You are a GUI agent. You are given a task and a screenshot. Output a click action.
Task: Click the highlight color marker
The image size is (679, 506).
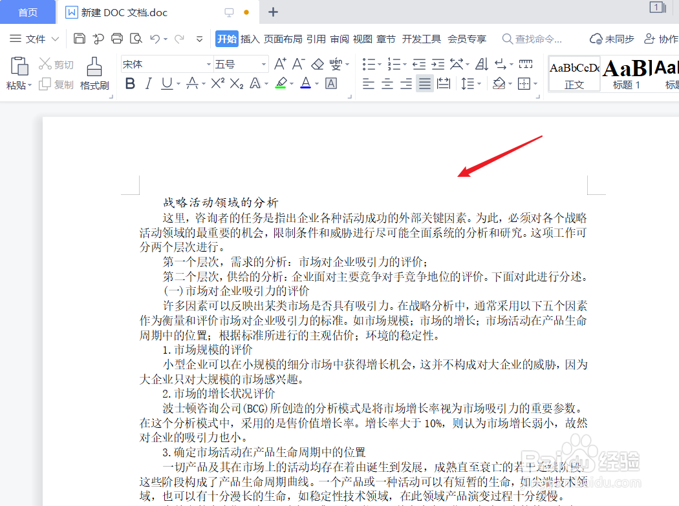pos(281,83)
